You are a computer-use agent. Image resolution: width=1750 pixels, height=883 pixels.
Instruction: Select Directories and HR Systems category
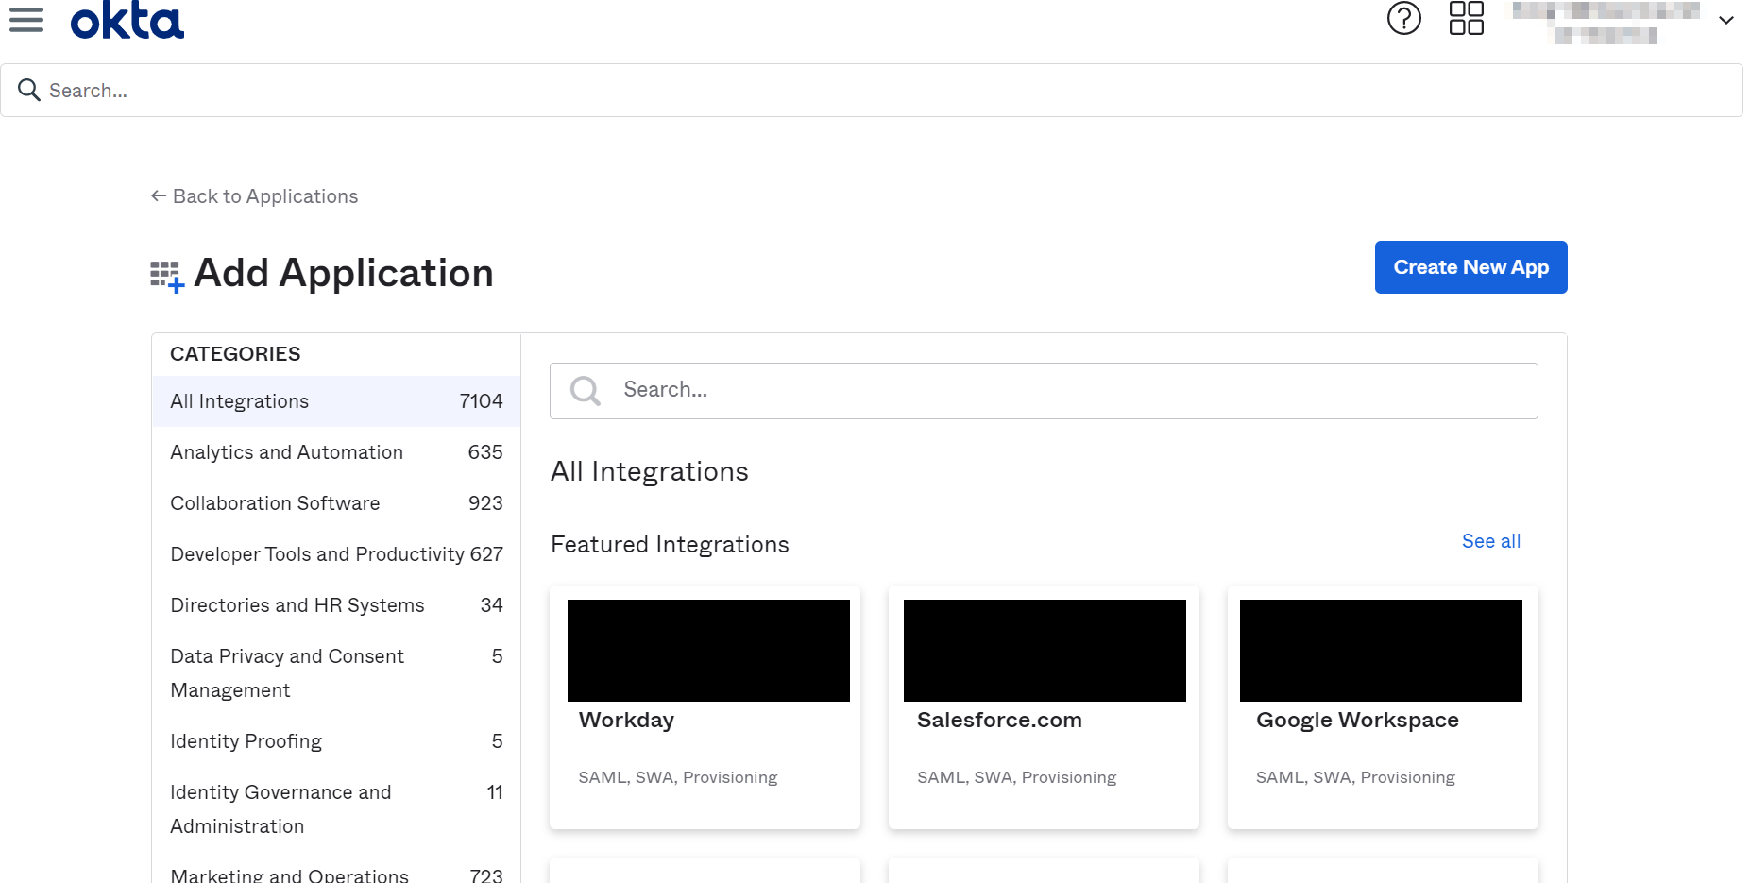(x=336, y=605)
